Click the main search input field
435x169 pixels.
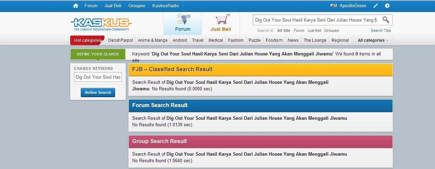(313, 20)
